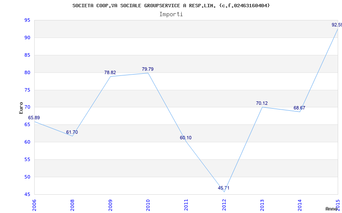Click the 90 y-axis tick label
Screen dimensions: 342x213
(x=27, y=37)
